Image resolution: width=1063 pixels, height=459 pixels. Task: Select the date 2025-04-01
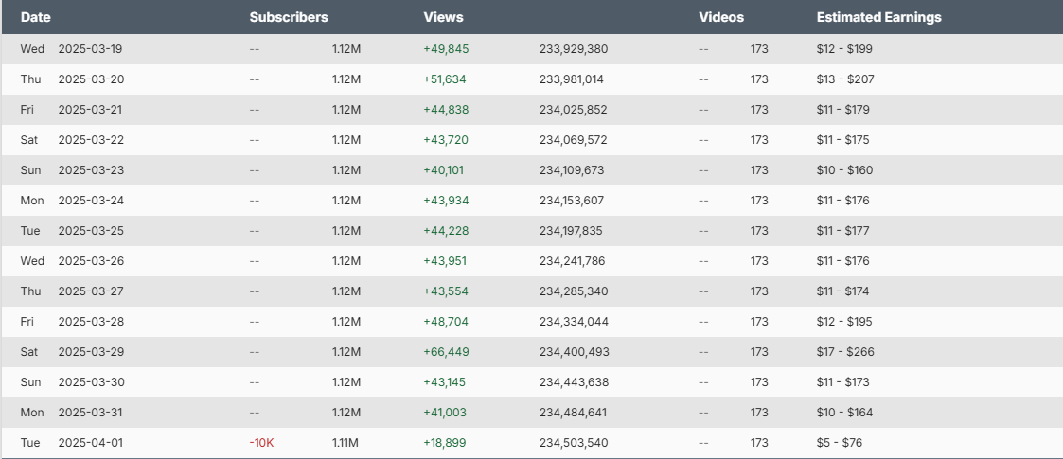91,443
